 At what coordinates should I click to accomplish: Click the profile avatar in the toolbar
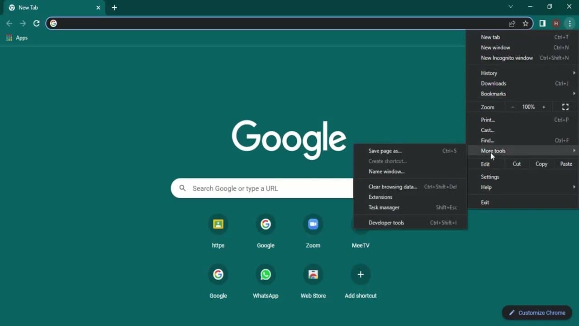556,23
